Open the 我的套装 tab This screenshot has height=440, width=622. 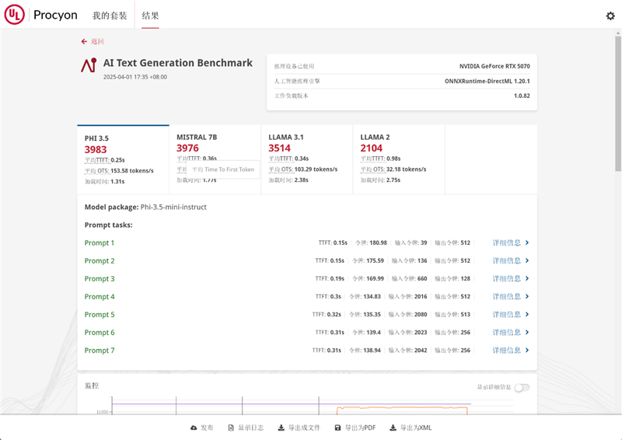[110, 16]
